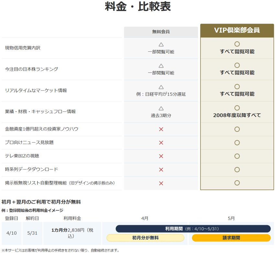Click the 過去3期分 text

161,115
